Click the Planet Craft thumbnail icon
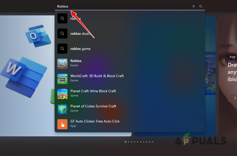 [x=62, y=94]
